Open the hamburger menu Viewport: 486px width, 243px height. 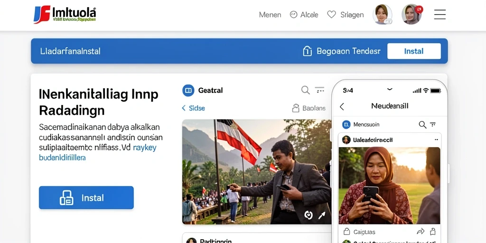click(x=439, y=14)
